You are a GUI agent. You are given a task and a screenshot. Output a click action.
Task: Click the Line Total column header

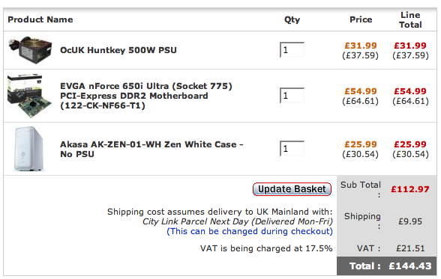410,20
